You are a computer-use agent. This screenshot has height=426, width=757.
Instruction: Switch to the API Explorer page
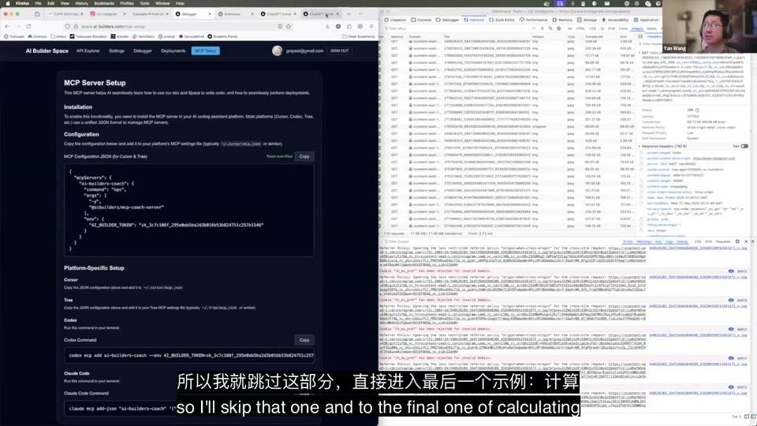pyautogui.click(x=88, y=50)
